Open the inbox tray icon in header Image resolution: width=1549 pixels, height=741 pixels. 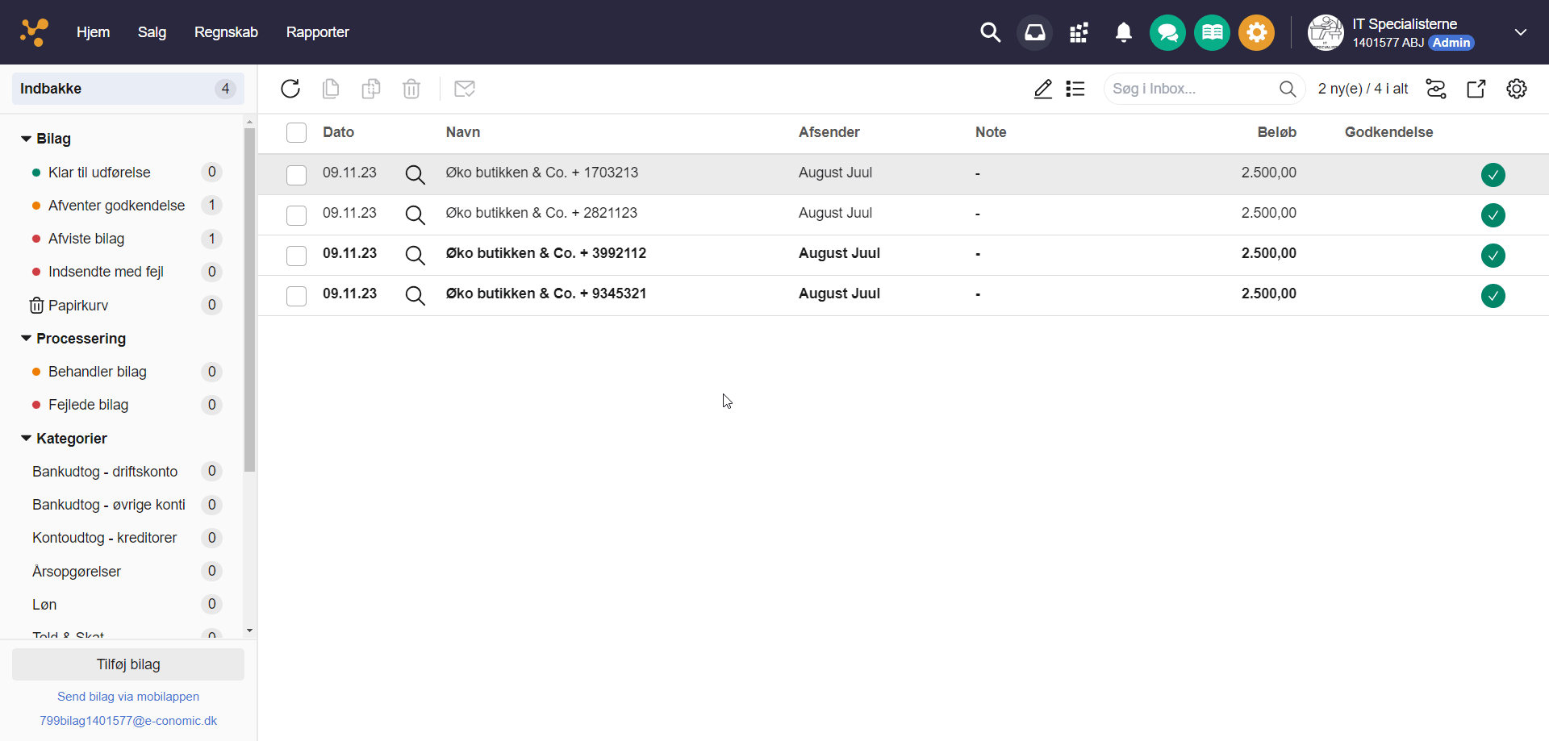pos(1034,32)
